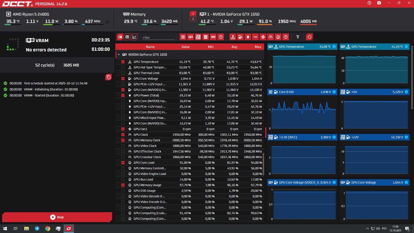
Task: Toggle the clock speedometer filter icon
Action: 271,37
